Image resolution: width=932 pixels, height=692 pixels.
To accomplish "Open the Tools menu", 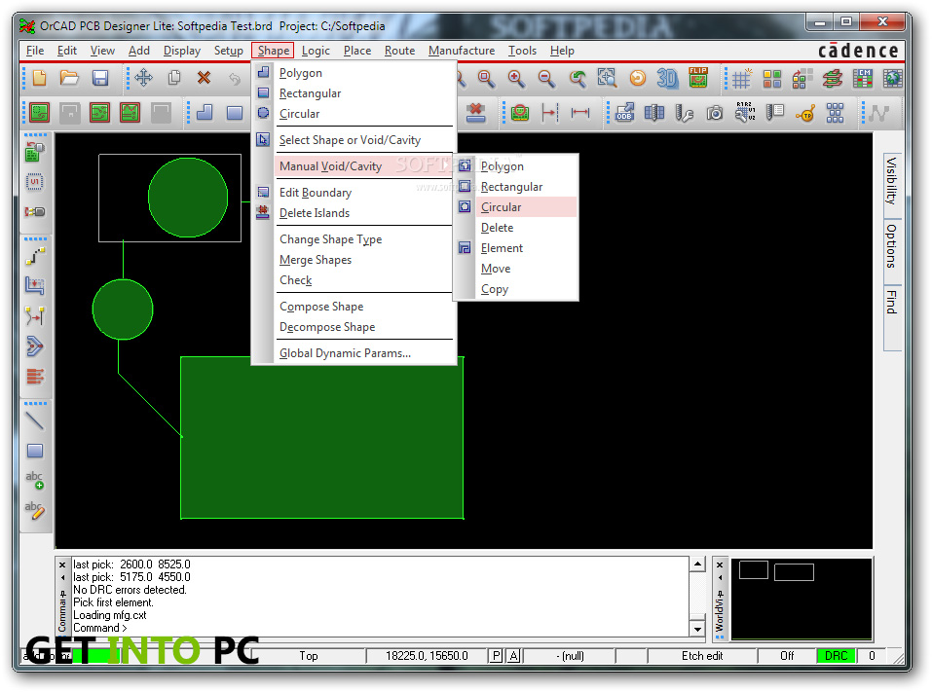I will (522, 51).
